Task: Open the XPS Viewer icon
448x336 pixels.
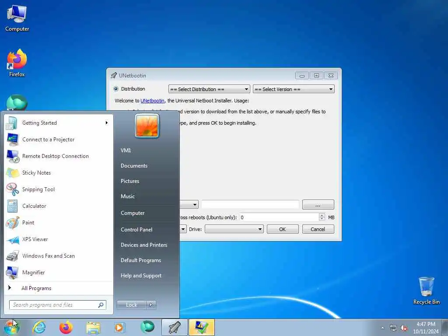Action: [x=13, y=240]
